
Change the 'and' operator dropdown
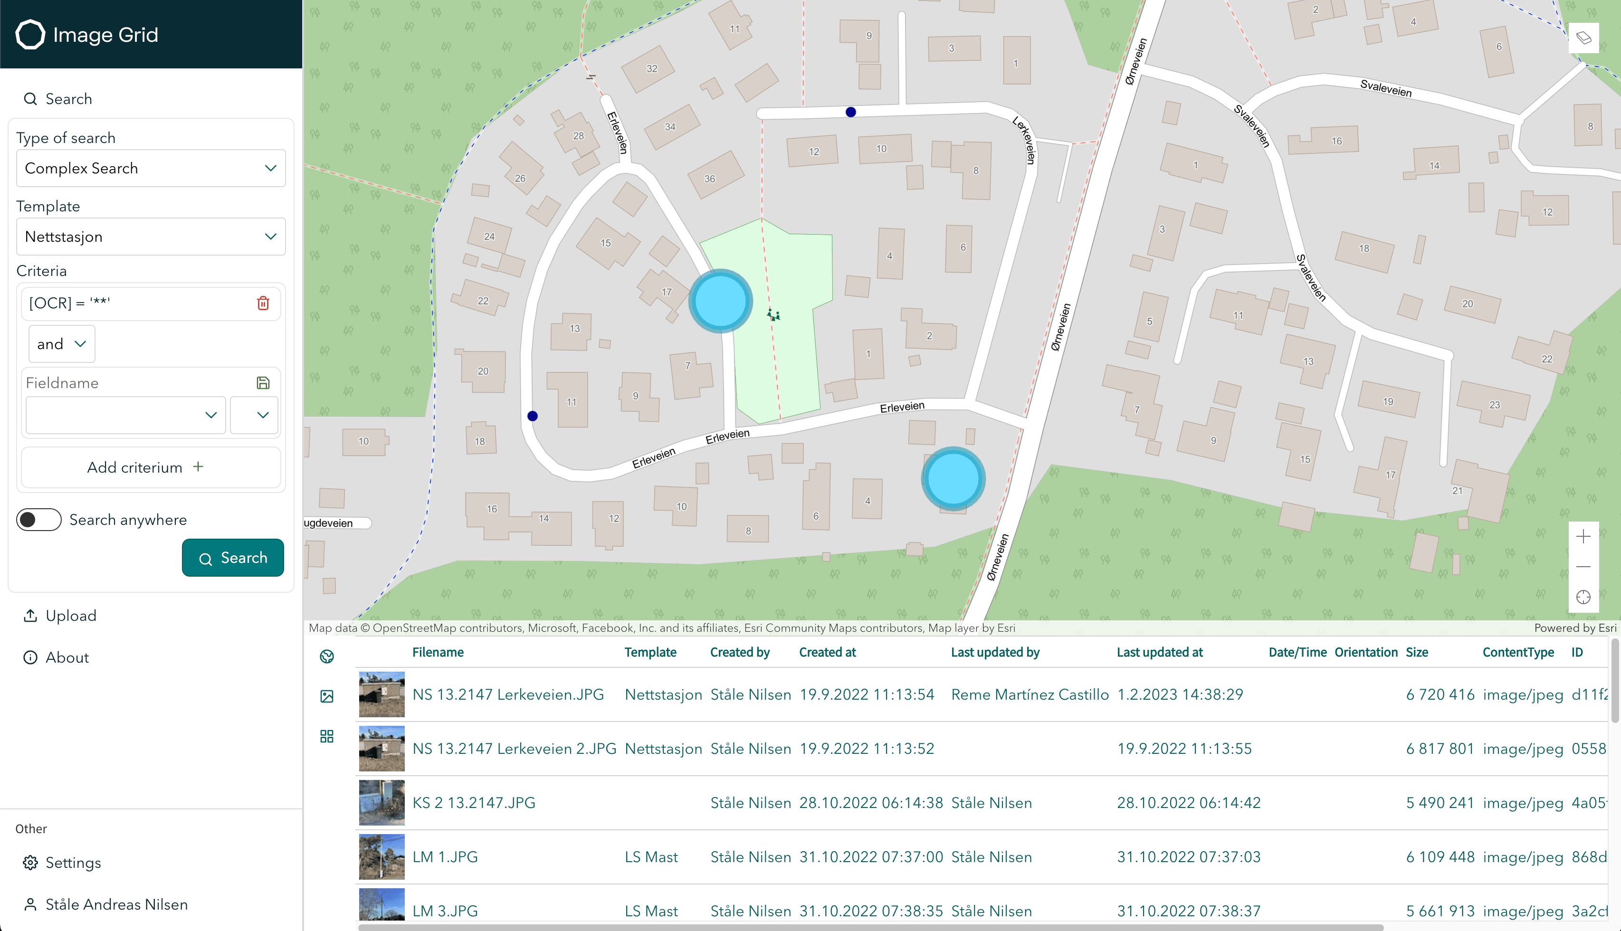[62, 344]
